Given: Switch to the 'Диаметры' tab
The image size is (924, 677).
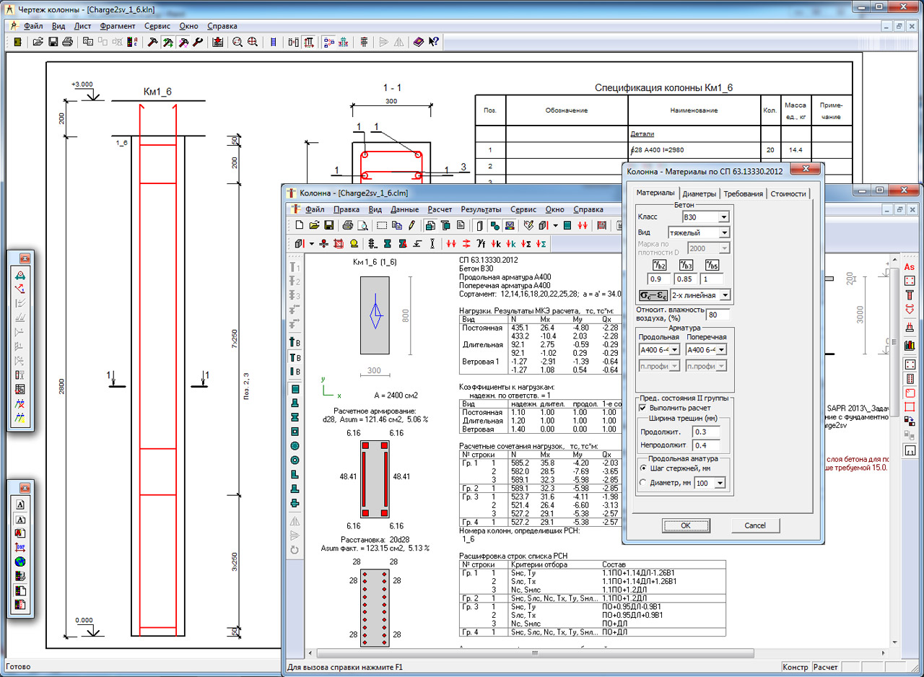Looking at the screenshot, I should (699, 193).
